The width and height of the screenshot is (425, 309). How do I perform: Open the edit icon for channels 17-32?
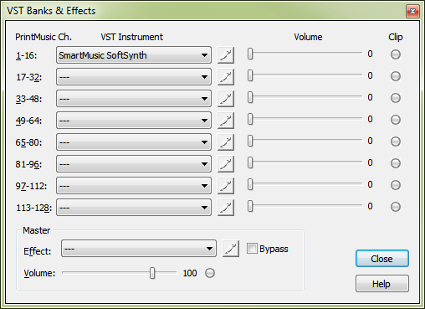(x=226, y=77)
